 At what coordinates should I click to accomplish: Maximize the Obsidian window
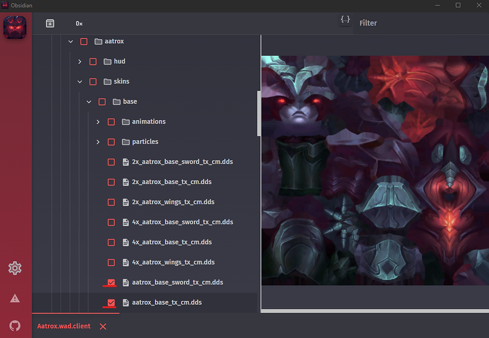tap(458, 5)
